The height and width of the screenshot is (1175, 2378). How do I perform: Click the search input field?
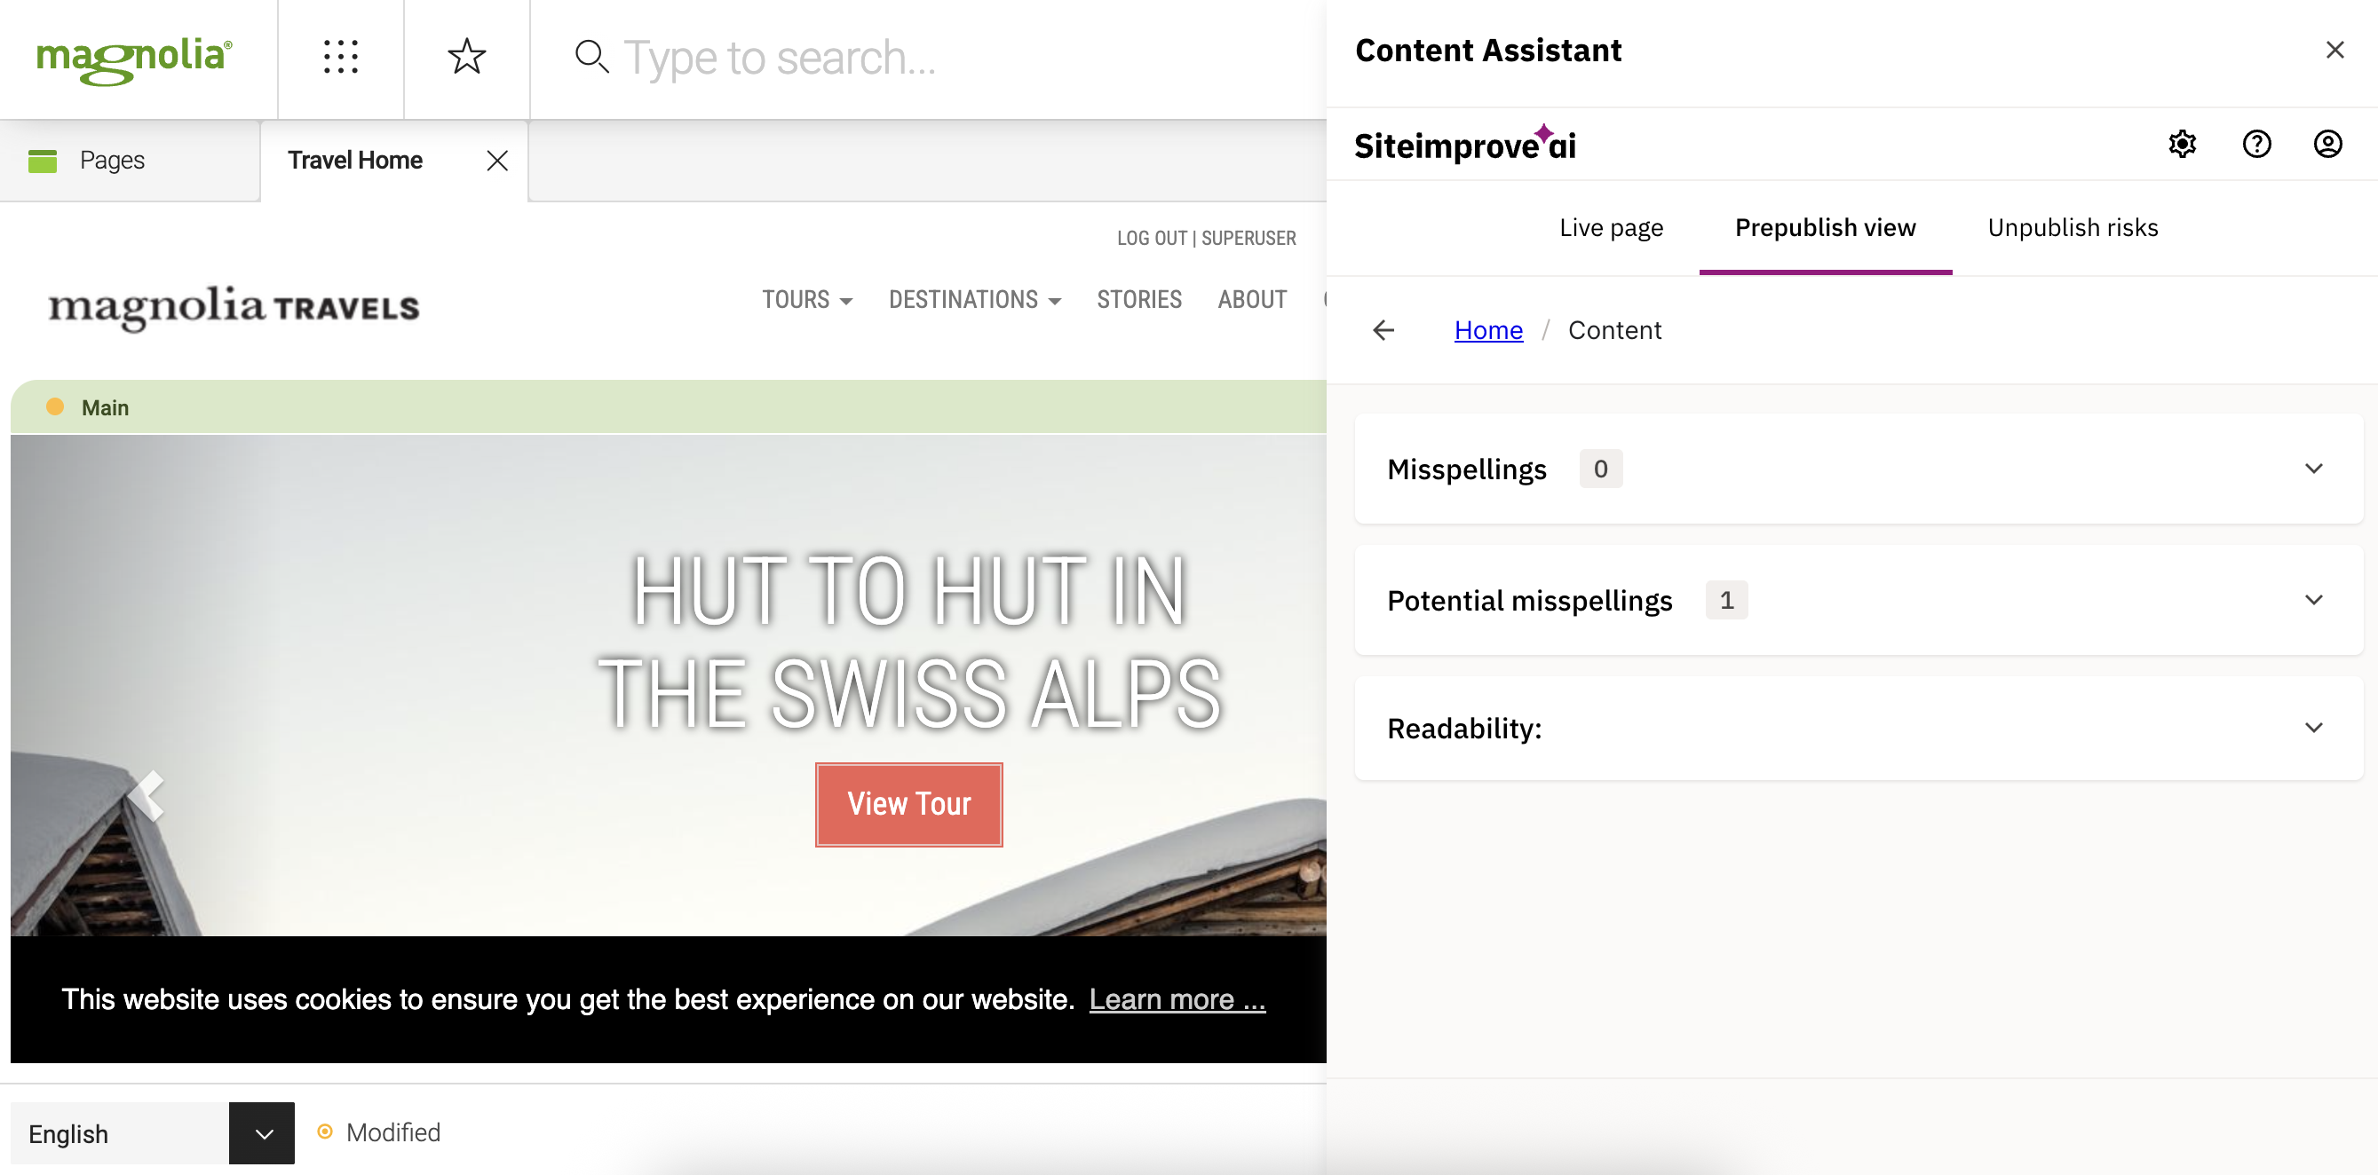831,57
